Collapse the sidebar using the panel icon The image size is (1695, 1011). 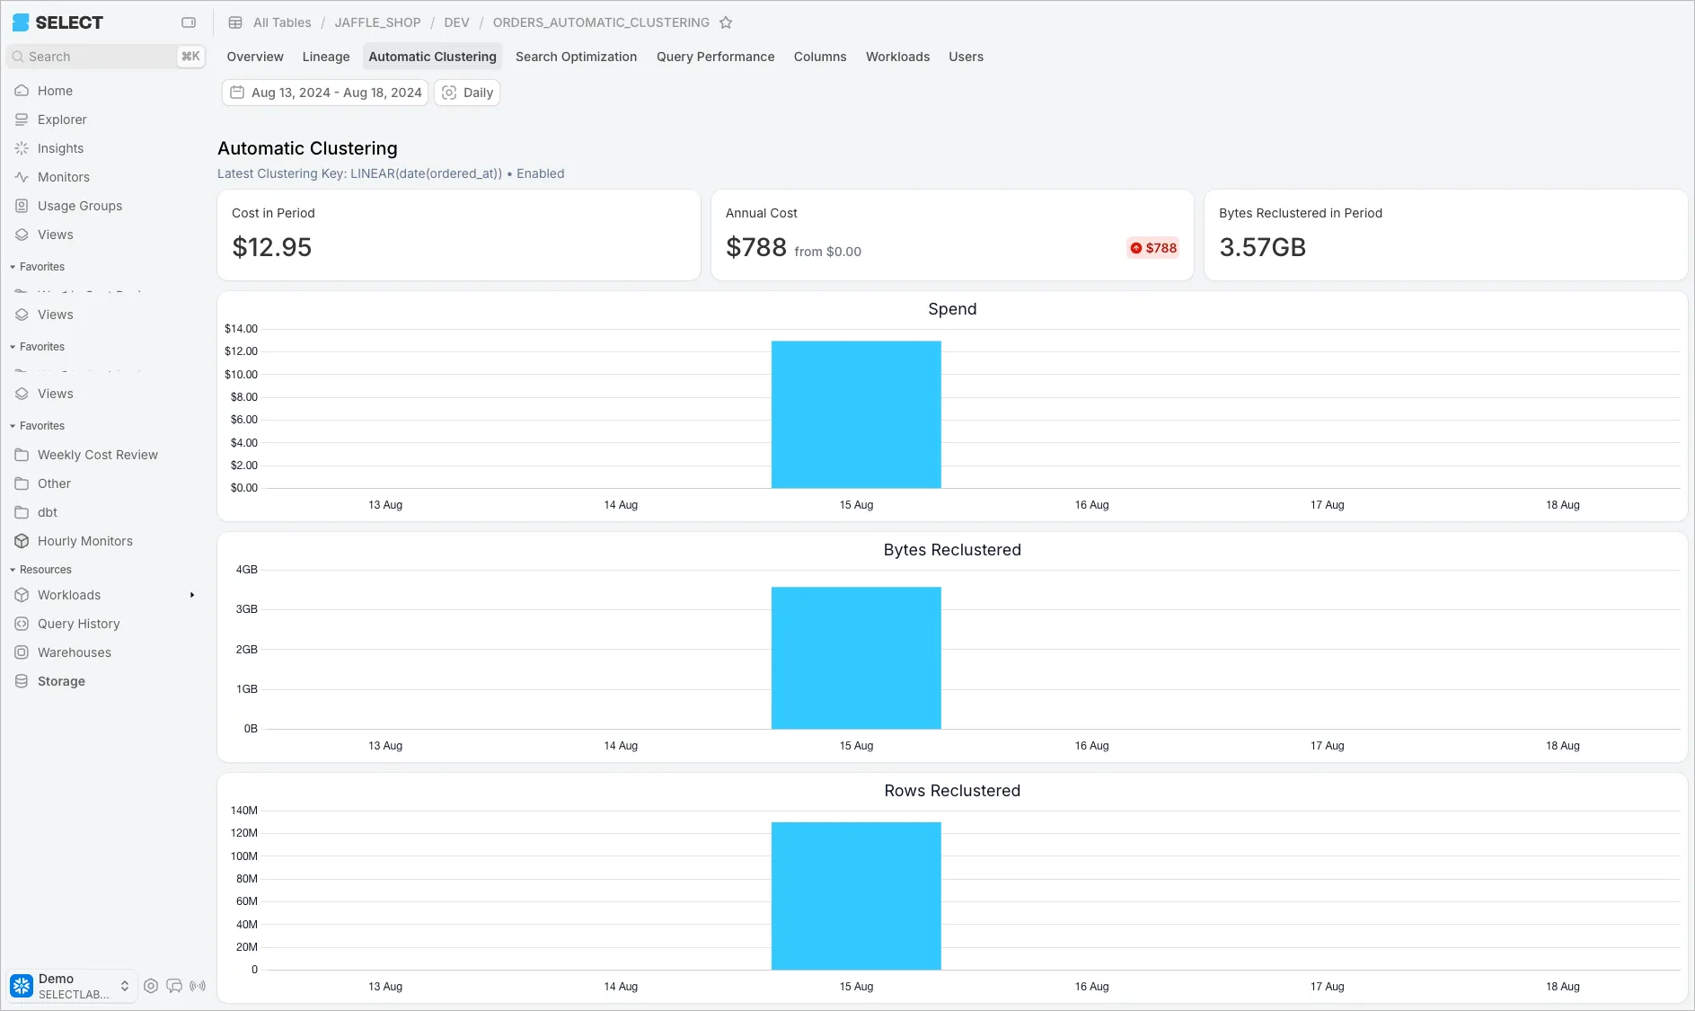pyautogui.click(x=189, y=22)
